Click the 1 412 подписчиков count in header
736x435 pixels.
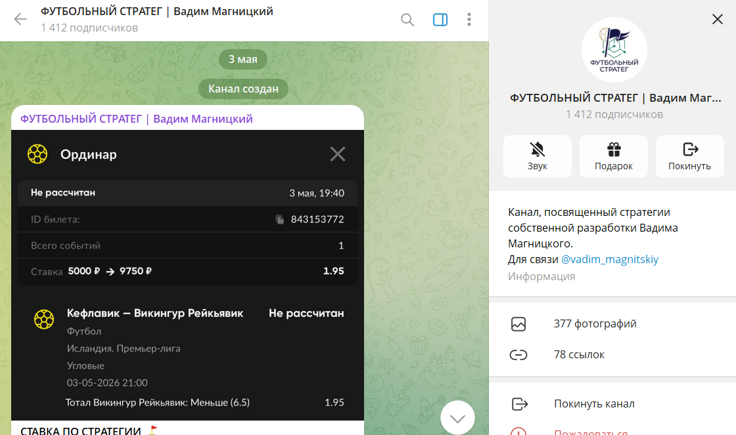(x=89, y=28)
